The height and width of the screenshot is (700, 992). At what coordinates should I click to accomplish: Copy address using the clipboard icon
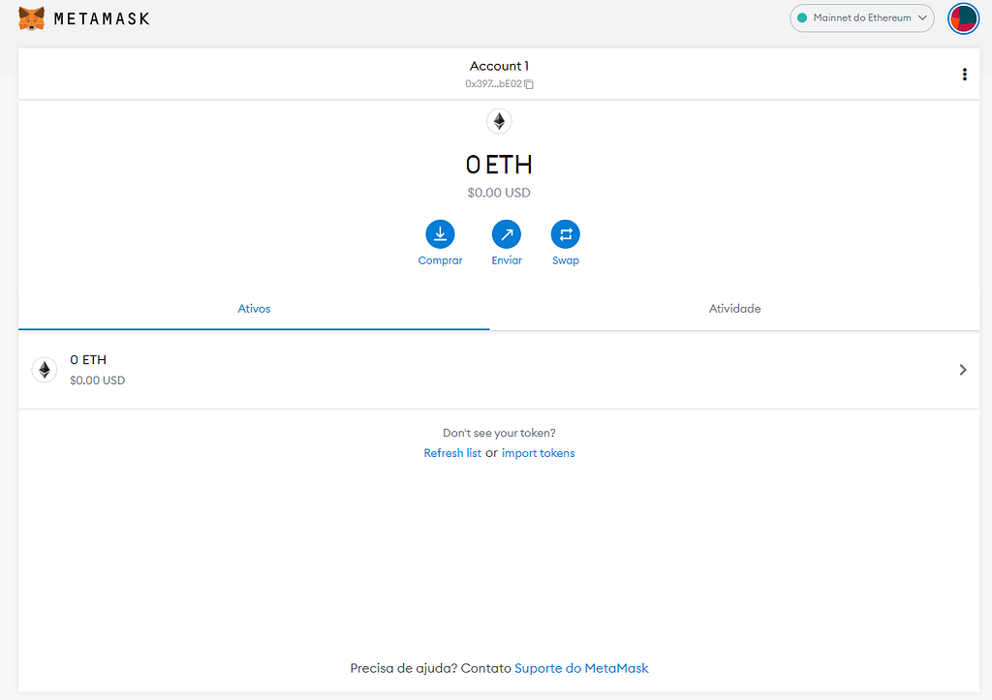point(529,84)
